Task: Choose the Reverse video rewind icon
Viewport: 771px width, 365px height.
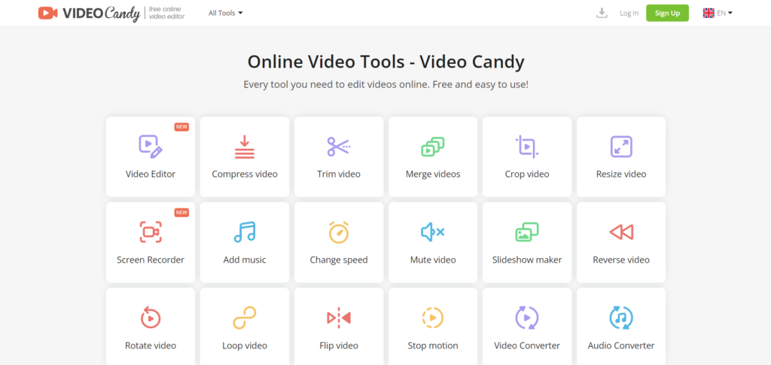Action: [x=621, y=232]
